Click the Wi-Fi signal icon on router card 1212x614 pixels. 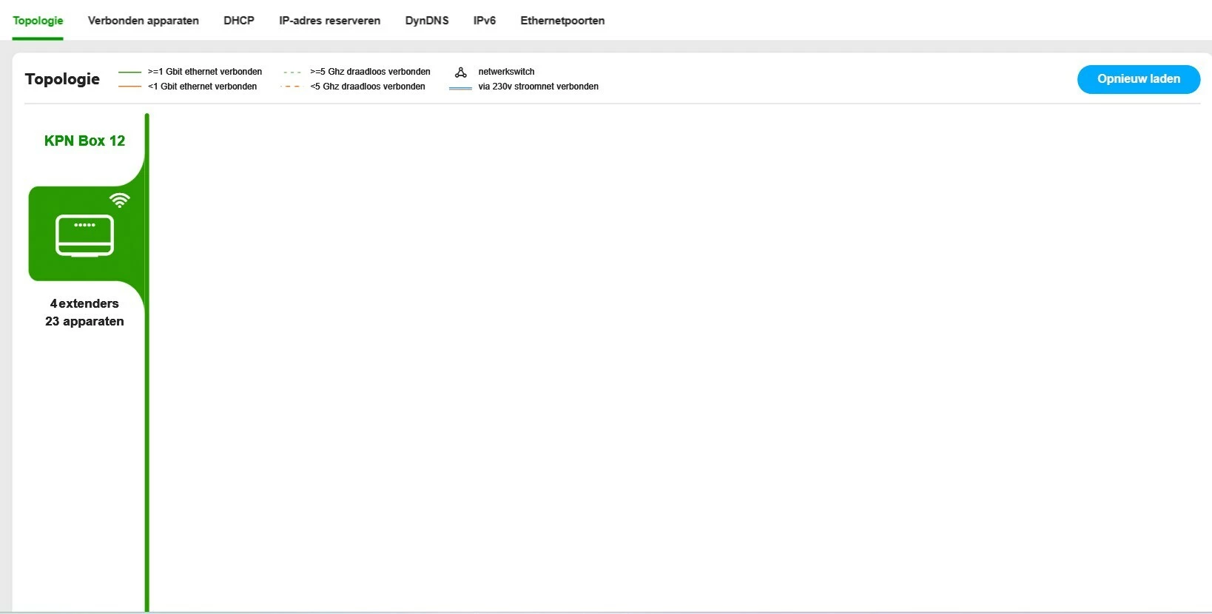(x=119, y=200)
